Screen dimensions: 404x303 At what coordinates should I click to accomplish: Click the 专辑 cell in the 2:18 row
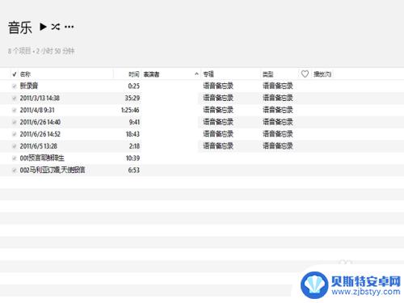pos(218,145)
